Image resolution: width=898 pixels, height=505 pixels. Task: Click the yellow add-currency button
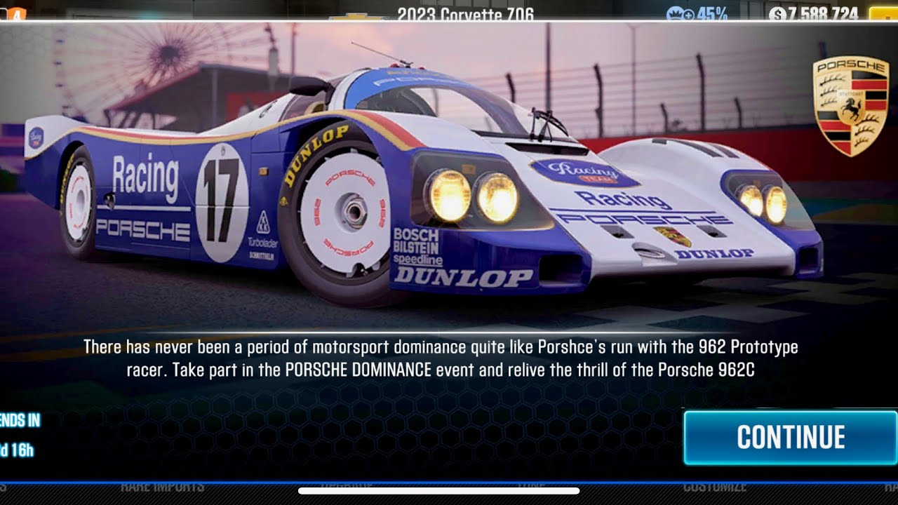point(883,14)
